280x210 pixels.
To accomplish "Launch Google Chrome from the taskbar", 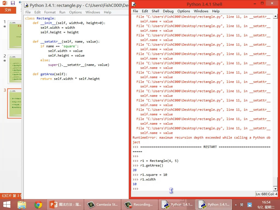I will 38,205.
